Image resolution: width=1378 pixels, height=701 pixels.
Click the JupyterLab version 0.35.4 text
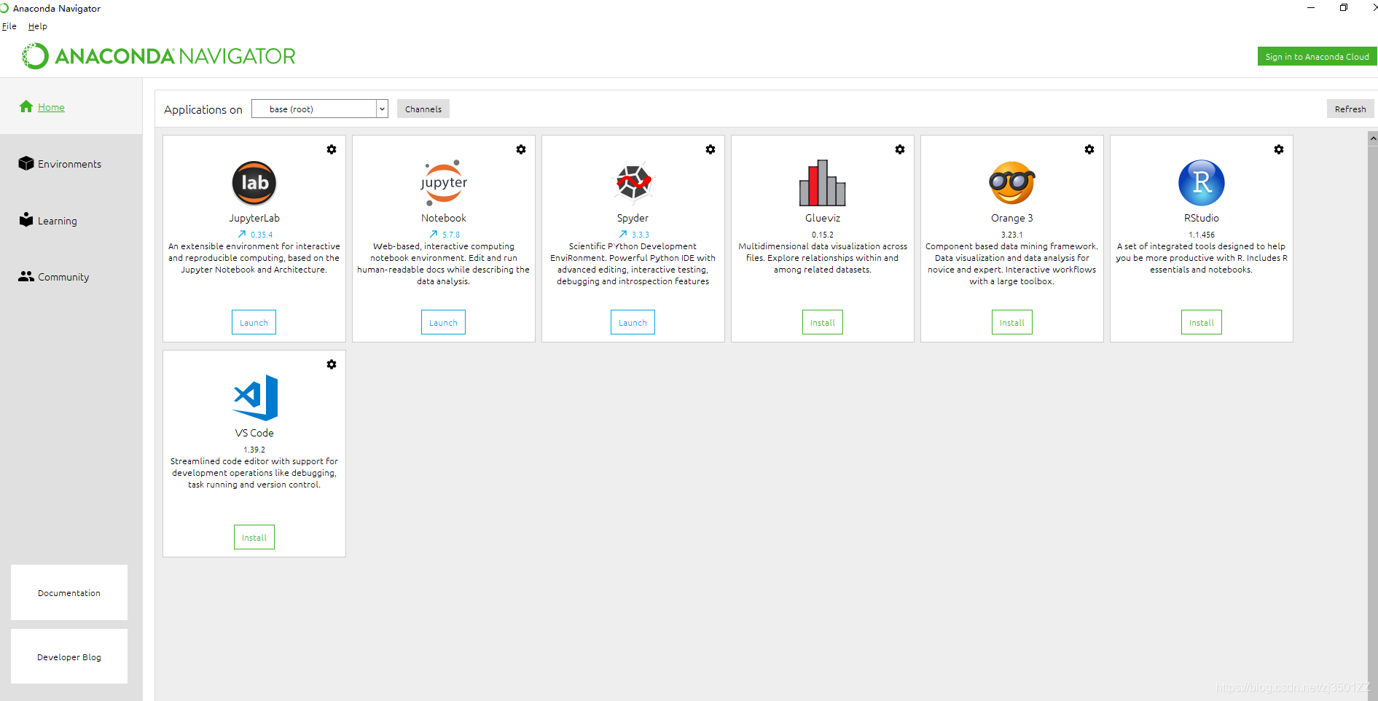[x=262, y=235]
